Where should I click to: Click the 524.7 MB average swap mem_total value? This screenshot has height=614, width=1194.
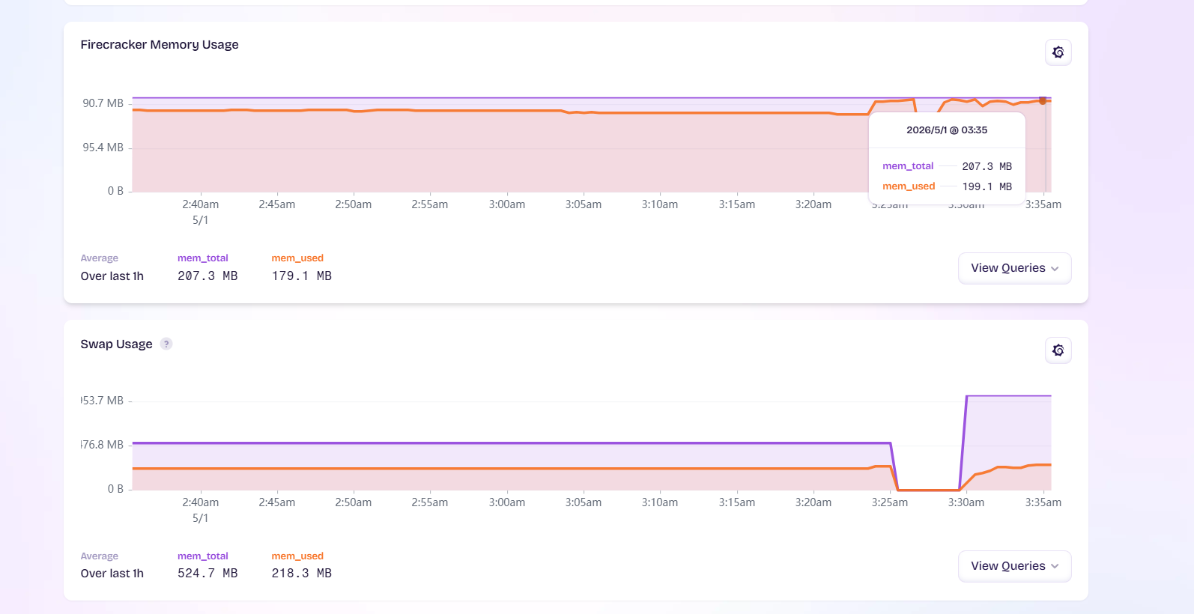tap(207, 574)
